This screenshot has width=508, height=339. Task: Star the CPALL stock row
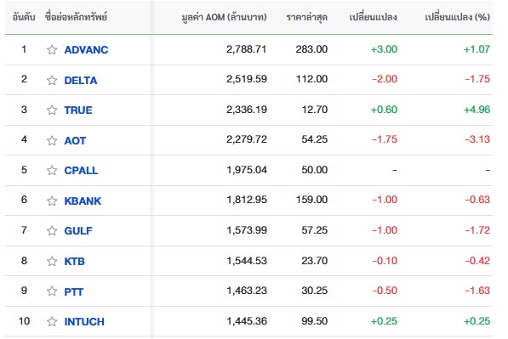coord(52,170)
